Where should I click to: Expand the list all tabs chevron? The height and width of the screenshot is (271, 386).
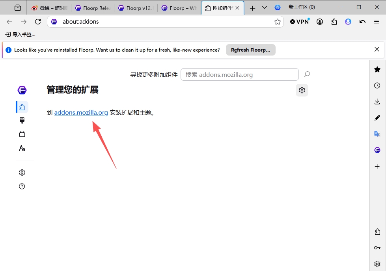265,7
